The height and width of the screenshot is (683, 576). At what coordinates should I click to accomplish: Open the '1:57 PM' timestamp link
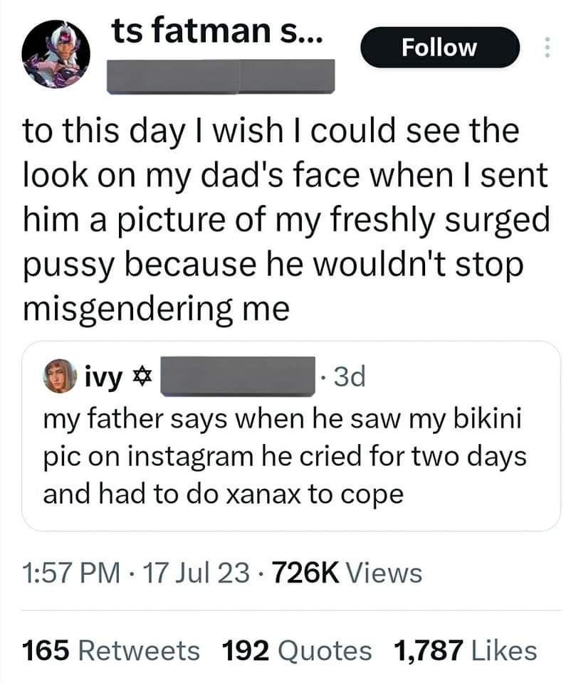(x=71, y=573)
